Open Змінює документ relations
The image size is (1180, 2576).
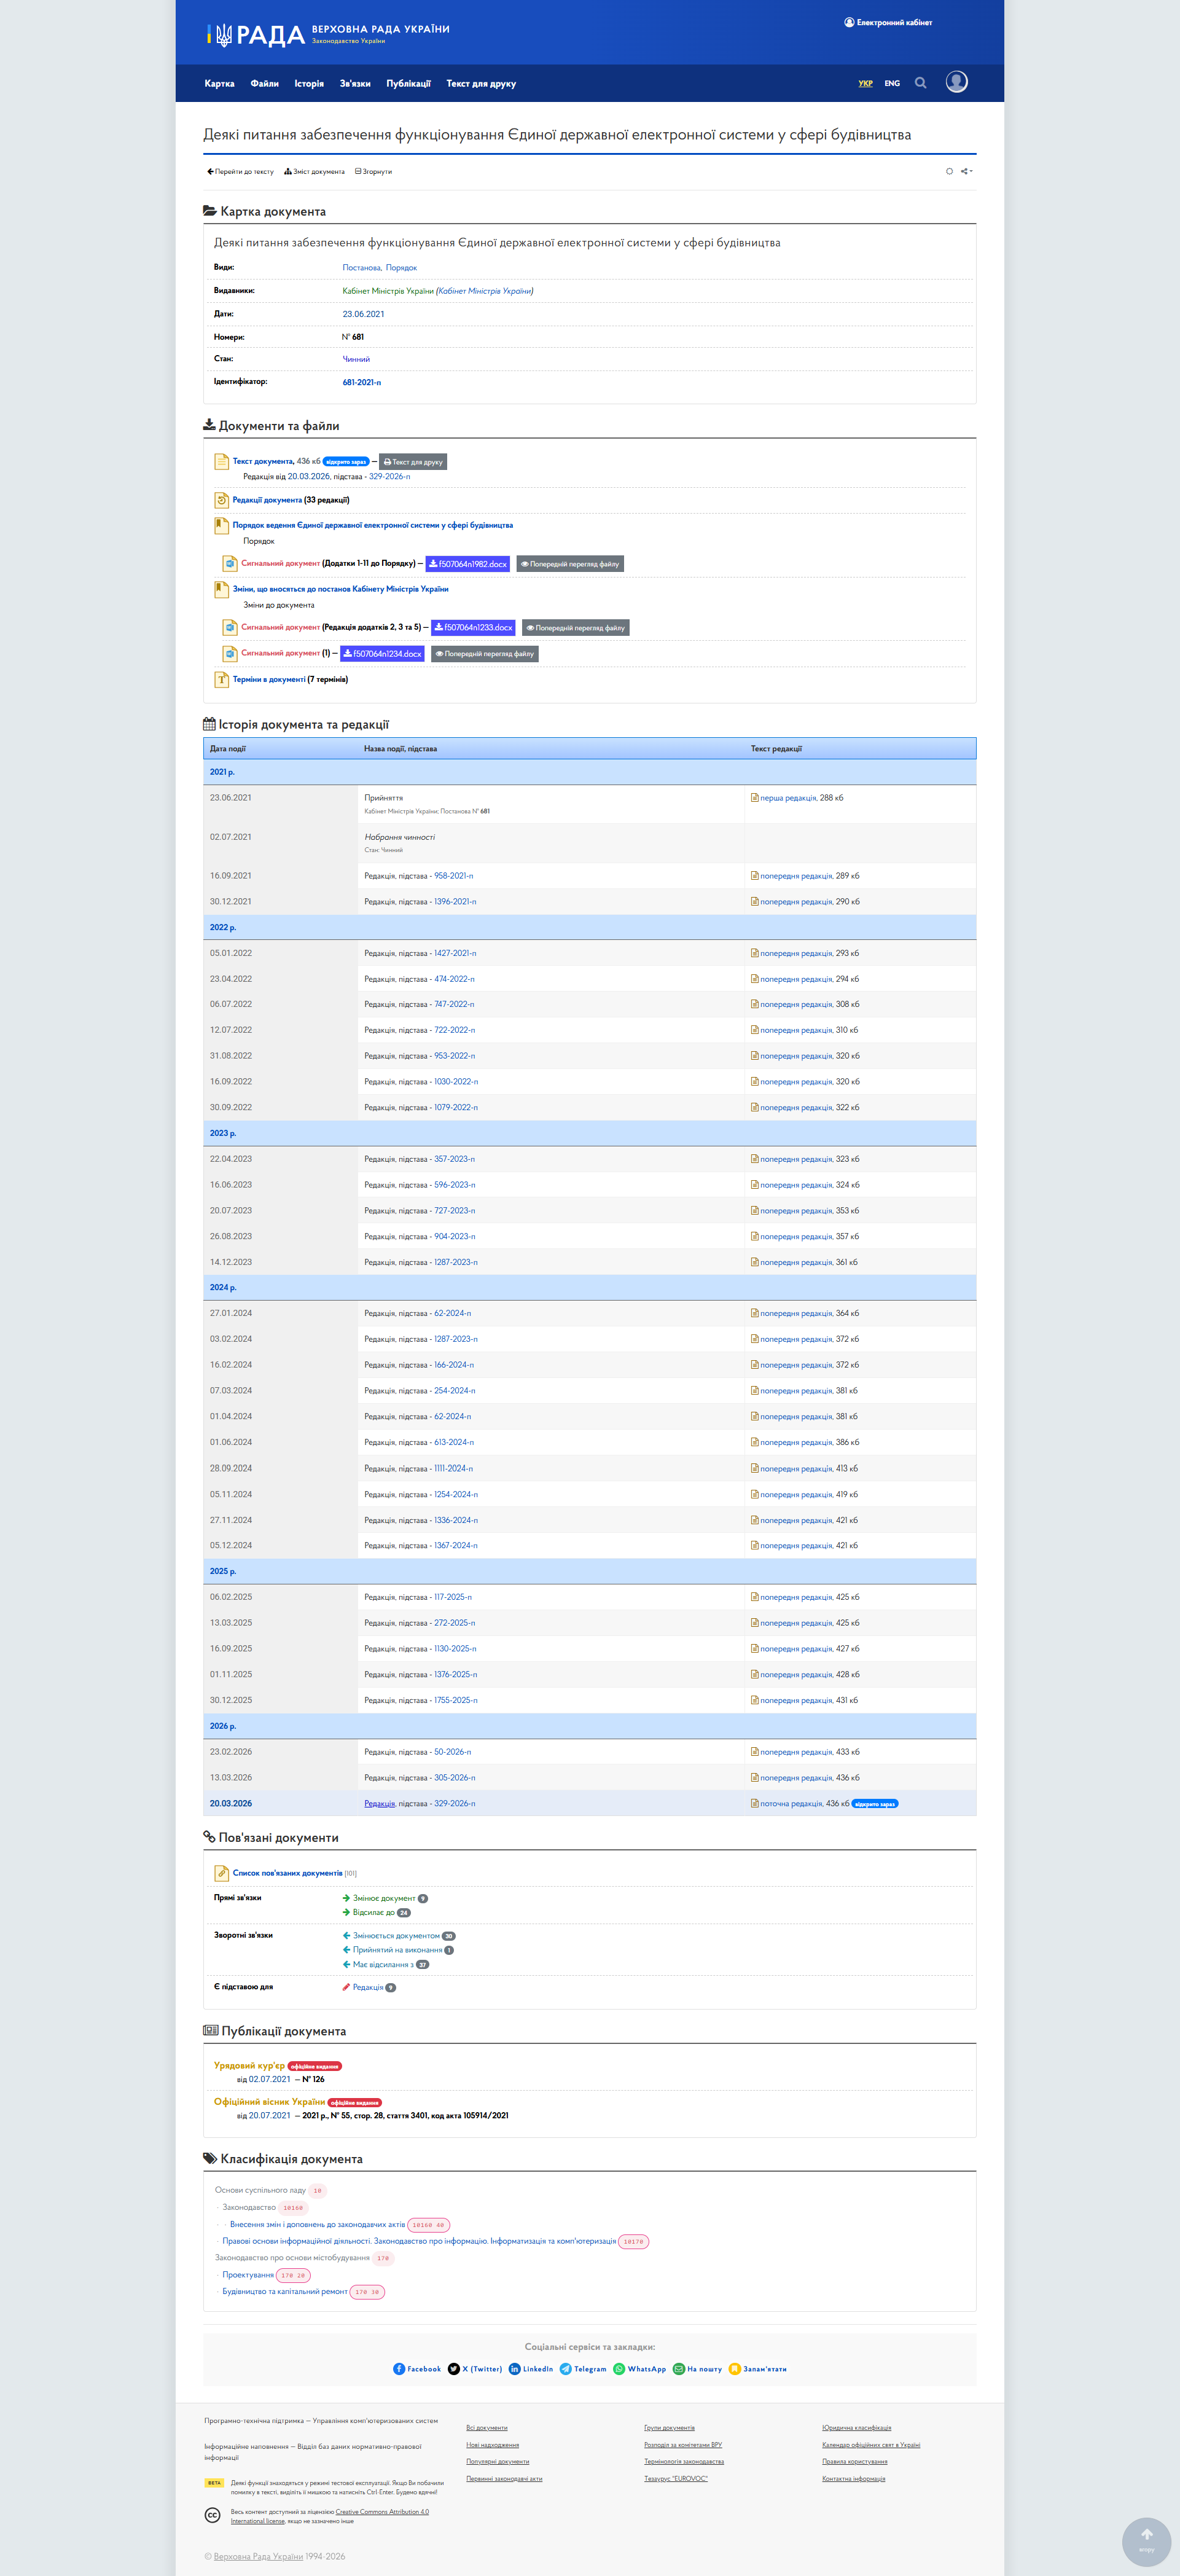point(384,1898)
